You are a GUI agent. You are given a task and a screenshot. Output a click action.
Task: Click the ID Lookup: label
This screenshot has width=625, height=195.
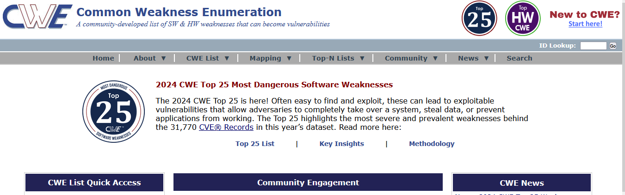pyautogui.click(x=557, y=45)
